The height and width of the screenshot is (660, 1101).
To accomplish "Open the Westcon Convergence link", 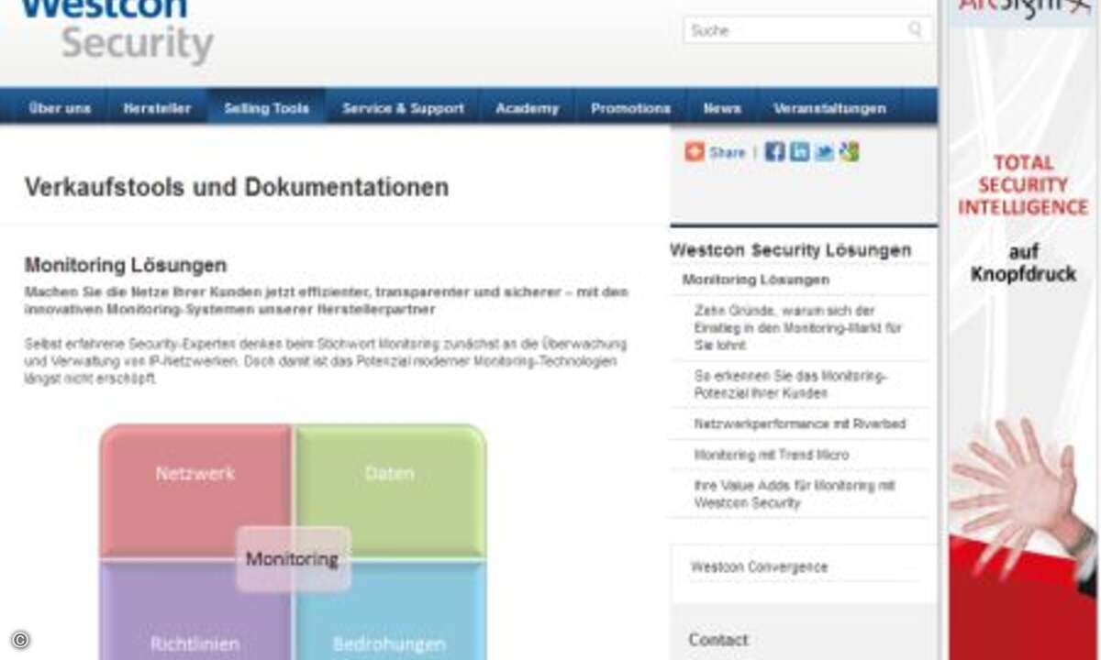I will tap(759, 567).
